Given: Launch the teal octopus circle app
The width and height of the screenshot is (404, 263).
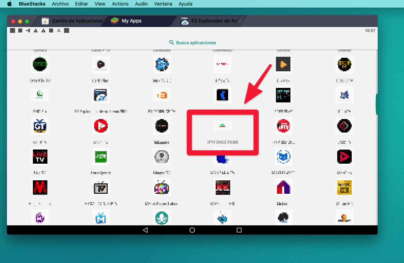Looking at the screenshot, I should tap(162, 218).
